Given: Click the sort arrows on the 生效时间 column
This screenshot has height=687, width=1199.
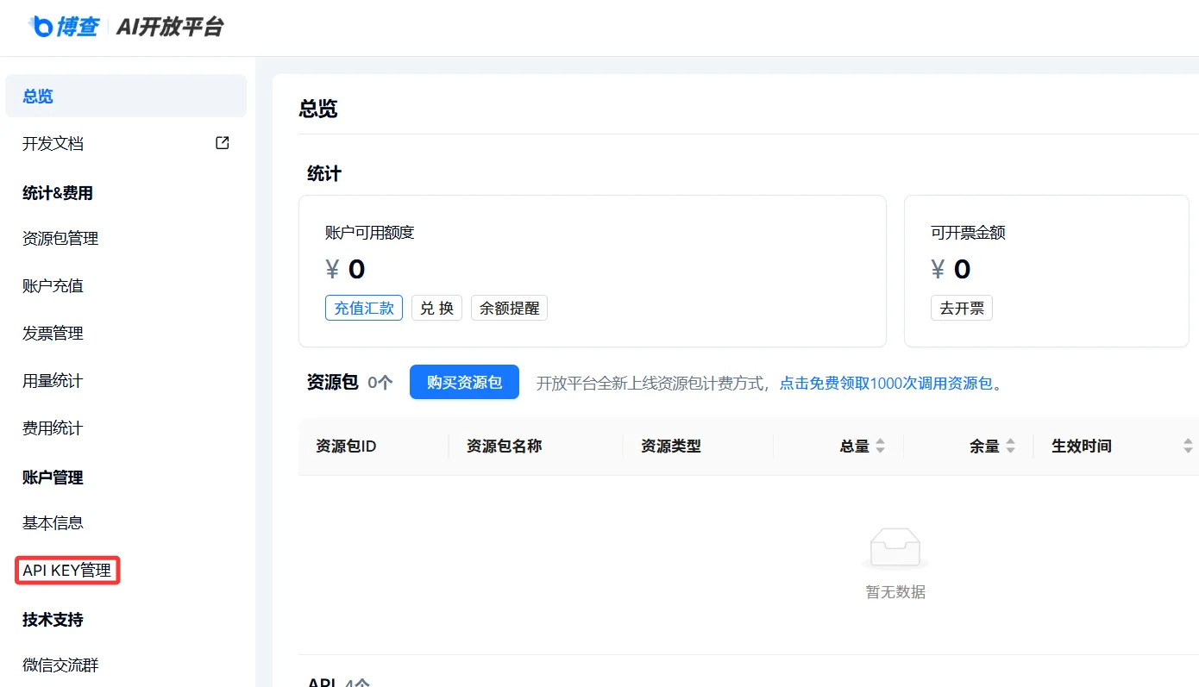Looking at the screenshot, I should 1186,446.
